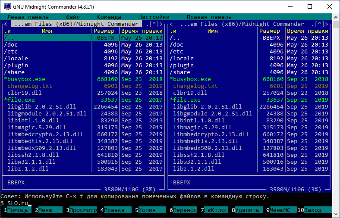Click the 10 Выход function key button

(315, 210)
